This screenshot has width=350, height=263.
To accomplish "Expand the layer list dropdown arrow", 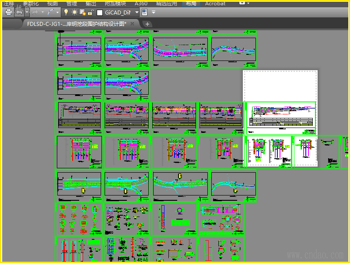I will 136,13.
